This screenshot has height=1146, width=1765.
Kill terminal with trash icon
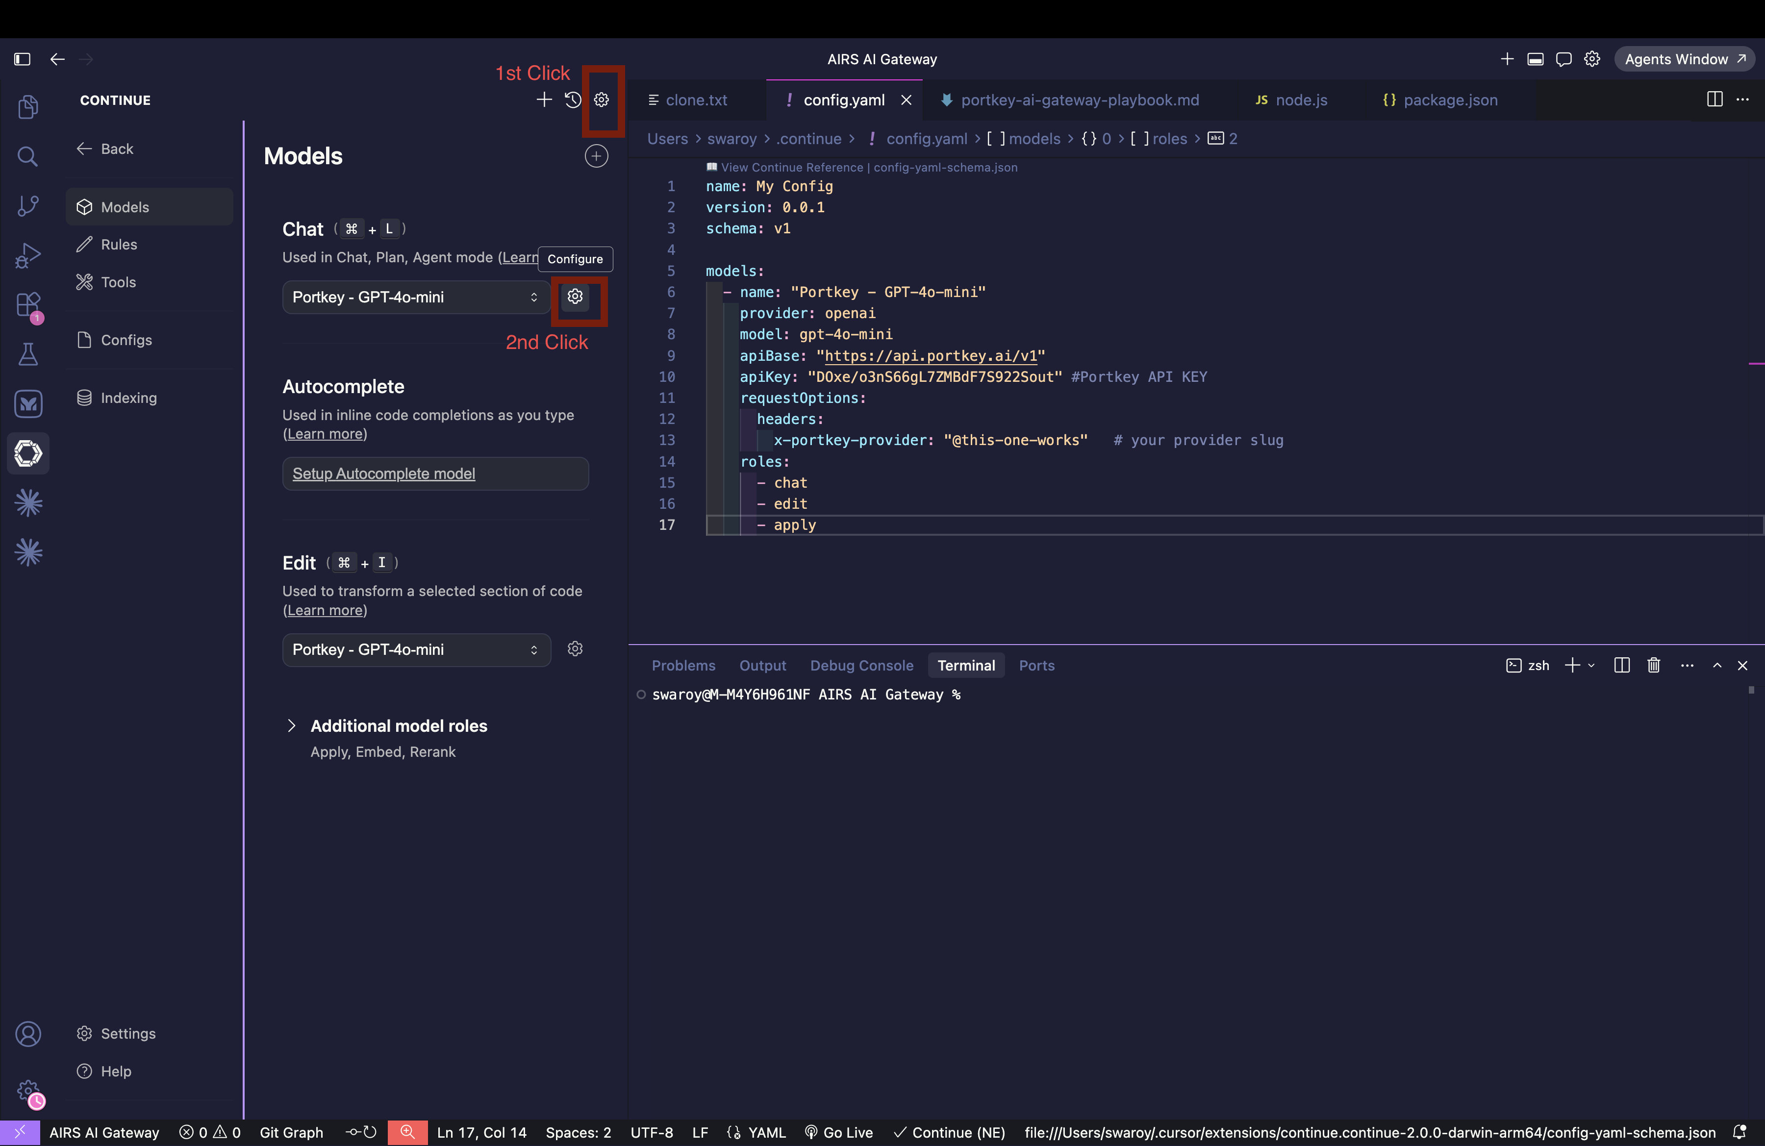[x=1654, y=665]
